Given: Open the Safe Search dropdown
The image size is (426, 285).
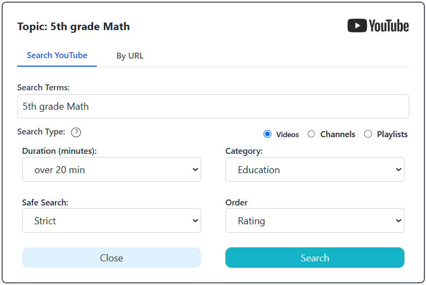Looking at the screenshot, I should [111, 220].
